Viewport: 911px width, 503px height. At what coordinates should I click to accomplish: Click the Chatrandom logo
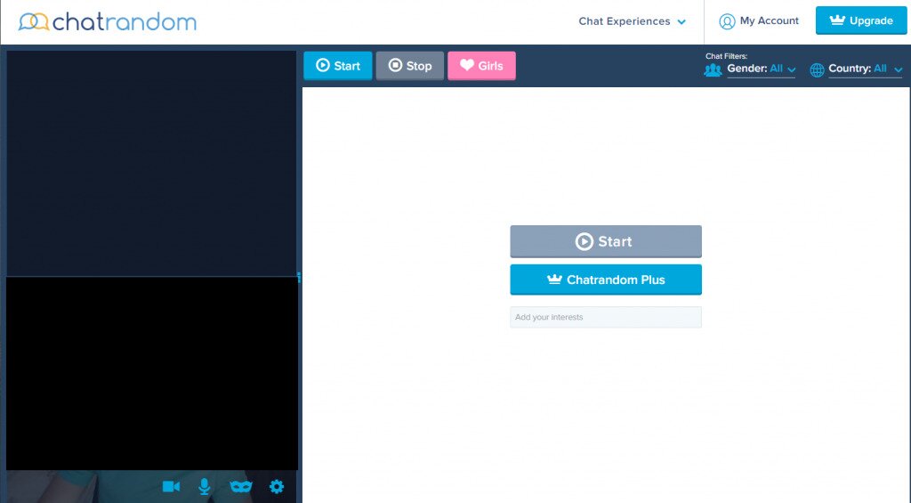coord(107,21)
